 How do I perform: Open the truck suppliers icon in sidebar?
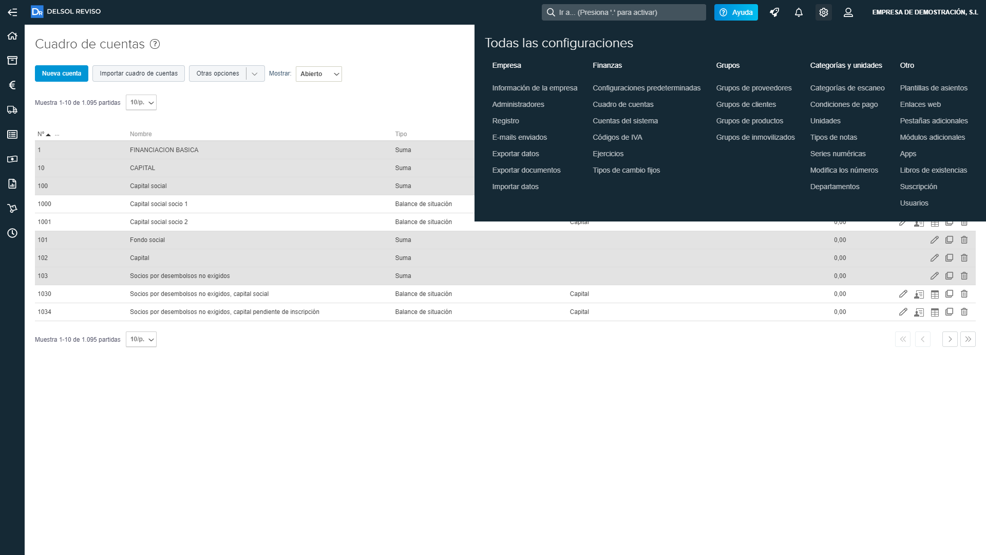pos(12,110)
